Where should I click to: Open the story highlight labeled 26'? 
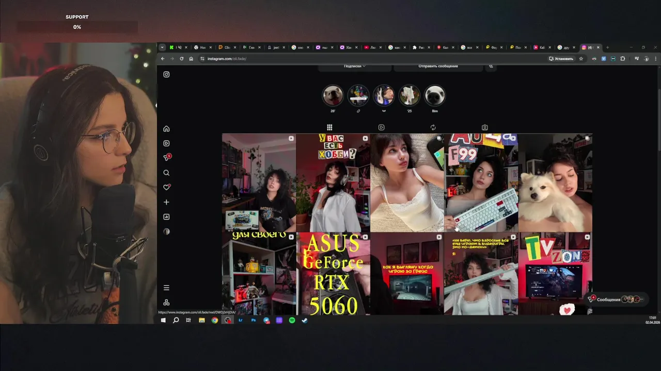(333, 95)
